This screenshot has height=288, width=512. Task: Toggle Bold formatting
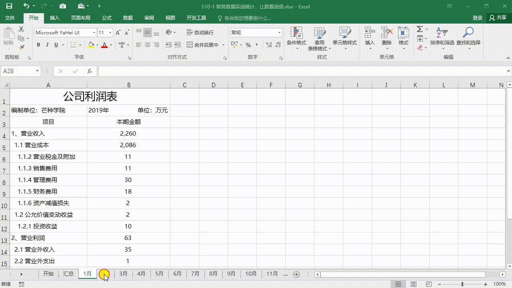(x=38, y=45)
